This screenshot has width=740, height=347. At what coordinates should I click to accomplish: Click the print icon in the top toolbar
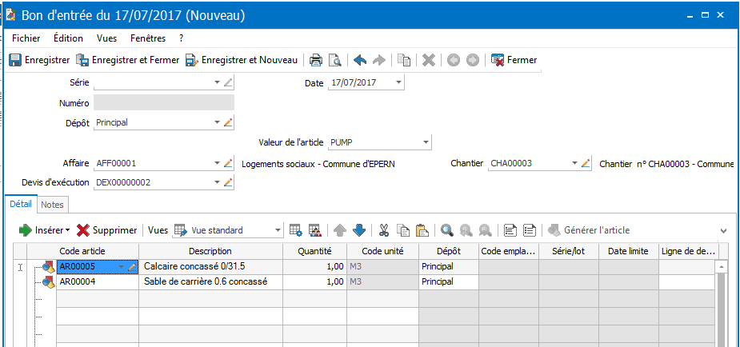[x=316, y=60]
